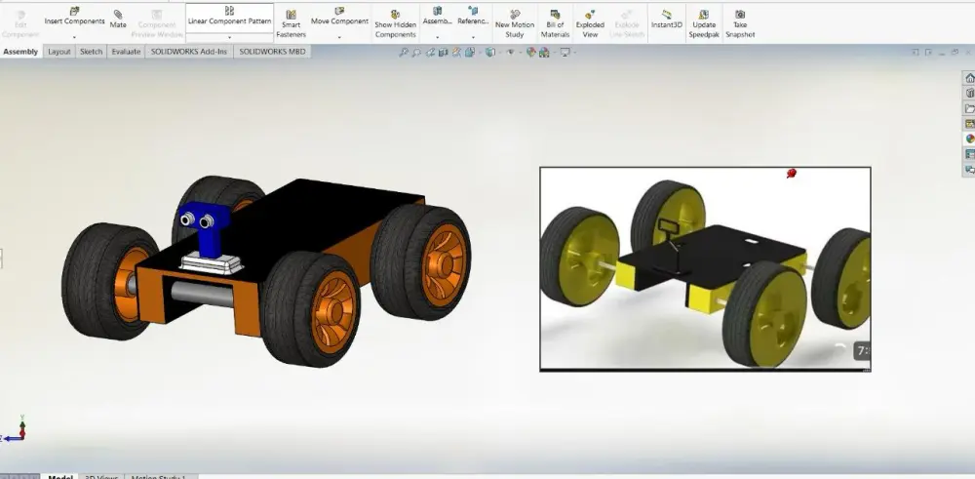Click the Apply Scene icon
Image resolution: width=975 pixels, height=479 pixels.
(545, 53)
